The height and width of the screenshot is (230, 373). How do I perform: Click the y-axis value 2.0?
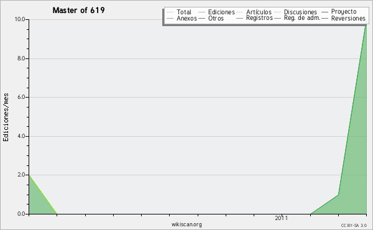tap(21, 175)
